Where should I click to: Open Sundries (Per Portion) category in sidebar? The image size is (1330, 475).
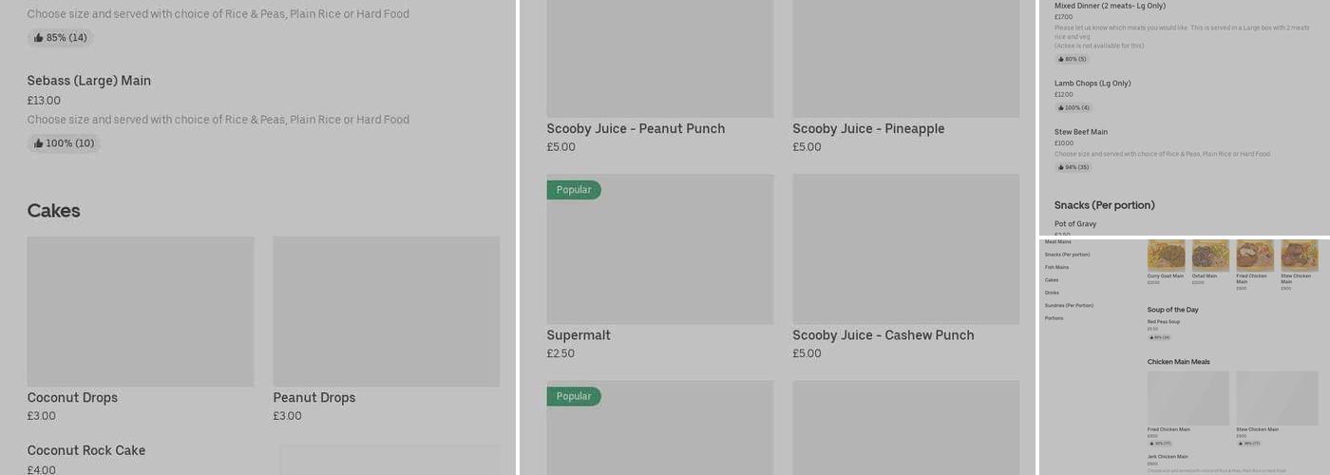click(1069, 305)
